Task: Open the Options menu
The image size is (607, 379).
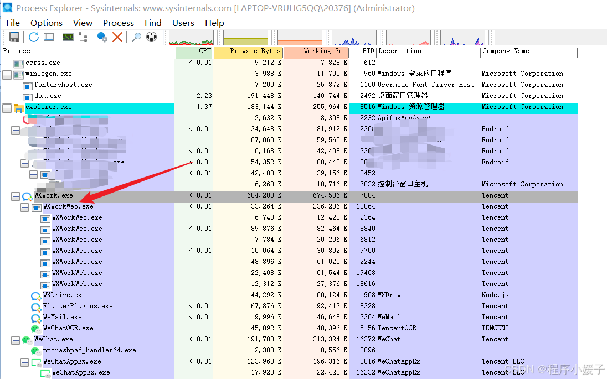Action: pos(47,23)
